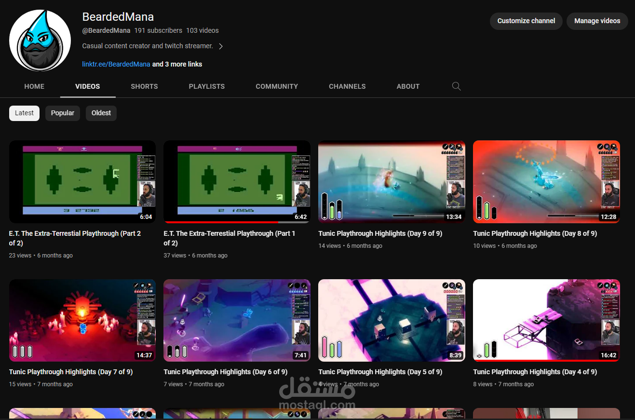Click the 8:39 duration badge
This screenshot has width=635, height=420.
456,355
